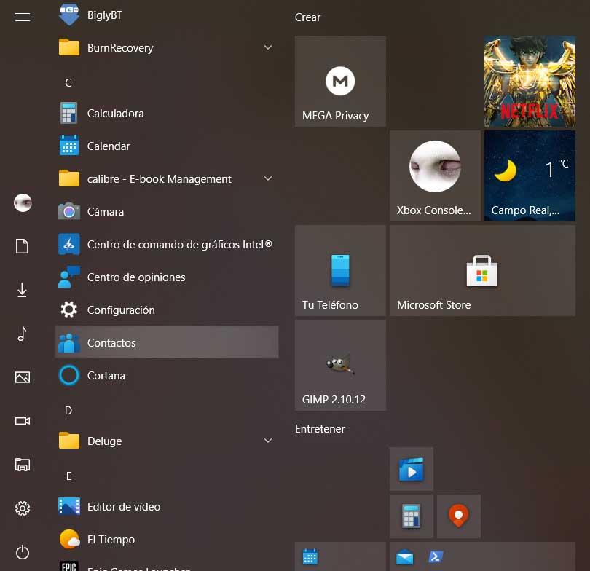The image size is (590, 571).
Task: Launch Cortana
Action: (x=167, y=375)
